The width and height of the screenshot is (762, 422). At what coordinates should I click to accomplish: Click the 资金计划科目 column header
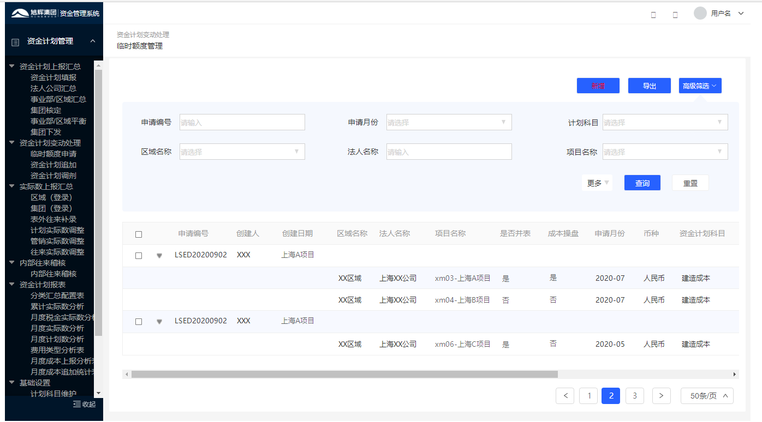(x=703, y=233)
